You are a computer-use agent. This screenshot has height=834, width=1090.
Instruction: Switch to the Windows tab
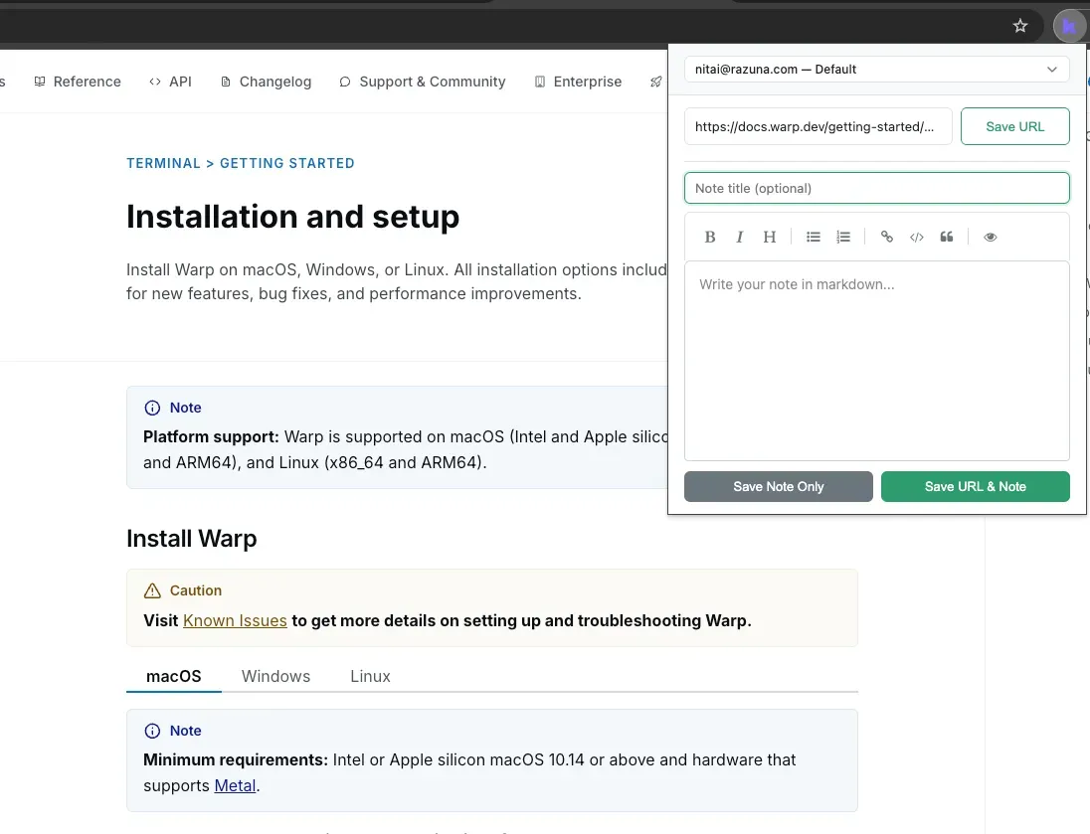(x=275, y=676)
